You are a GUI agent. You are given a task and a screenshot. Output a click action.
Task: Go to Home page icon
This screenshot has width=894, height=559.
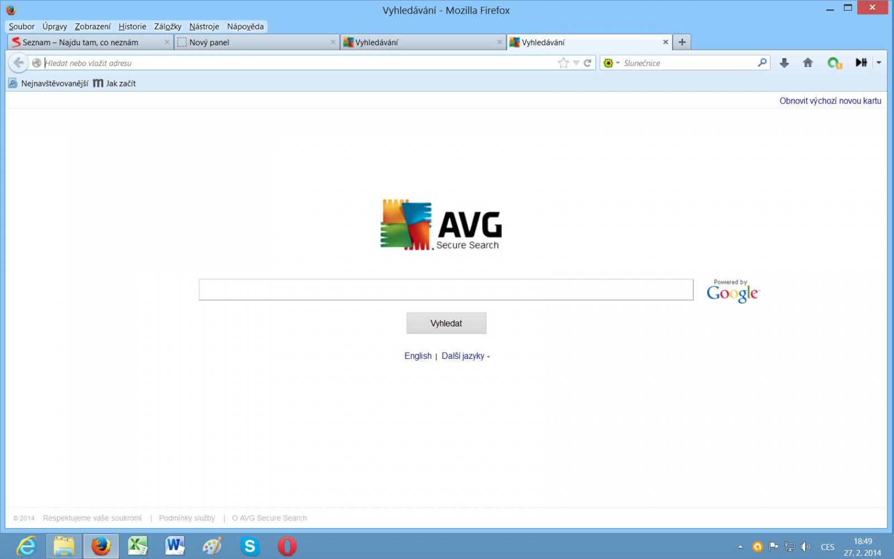point(807,63)
